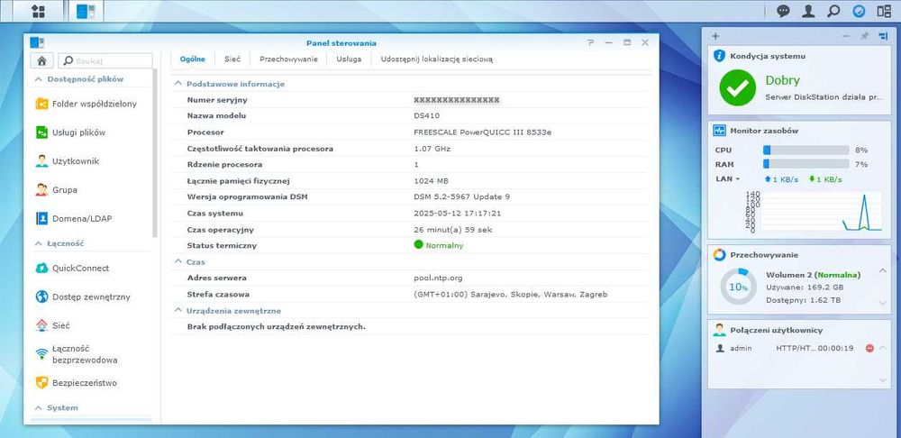Open Sieć settings in the sidebar
The image size is (901, 438).
click(x=53, y=325)
